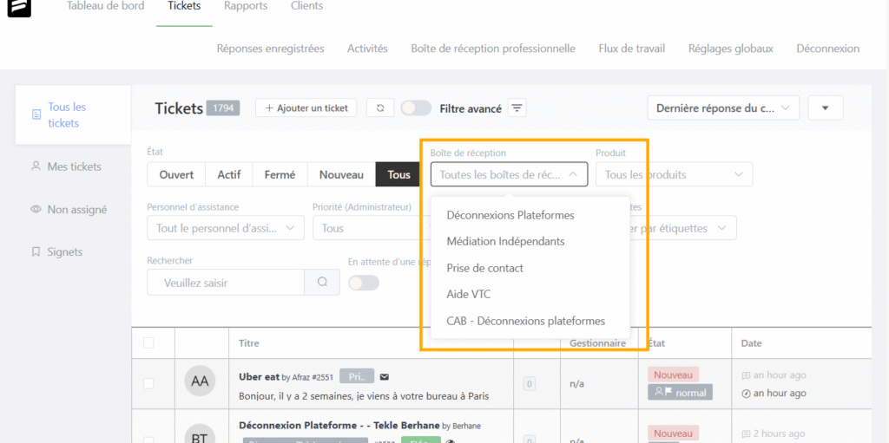Open Signets bookmark icon
889x443 pixels.
click(x=36, y=252)
